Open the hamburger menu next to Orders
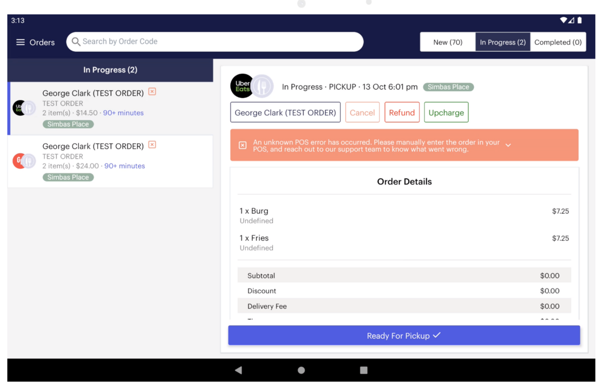Viewport: 605px width, 390px height. 21,42
